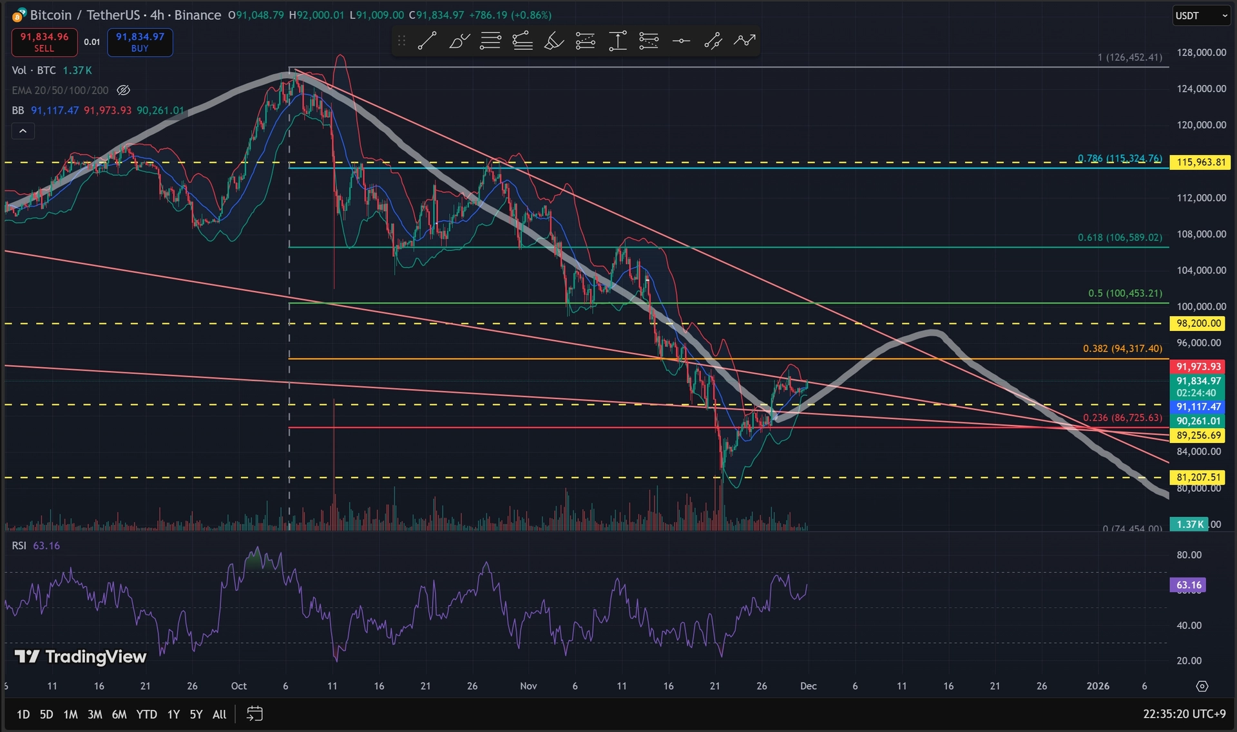Click the 91,834.97 BUY button
This screenshot has height=732, width=1237.
pos(140,42)
